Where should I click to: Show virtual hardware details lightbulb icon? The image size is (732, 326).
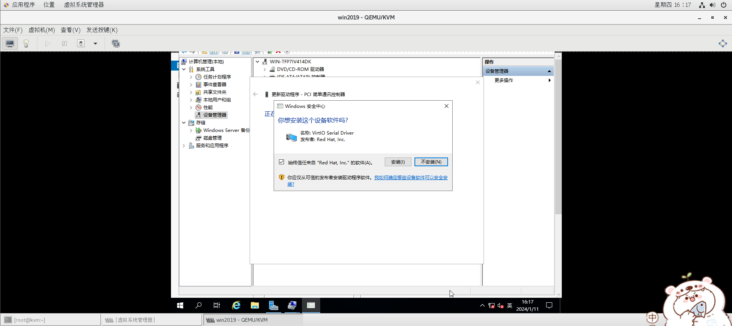(26, 43)
